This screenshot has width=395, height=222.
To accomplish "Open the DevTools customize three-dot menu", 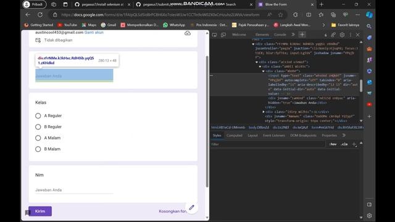I will 350,35.
